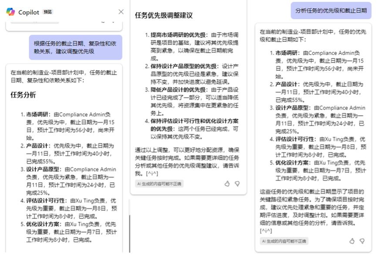Viewport: 378px width, 258px height.
Task: Click 评估设计可行性 item in the left panel list
Action: click(68, 208)
